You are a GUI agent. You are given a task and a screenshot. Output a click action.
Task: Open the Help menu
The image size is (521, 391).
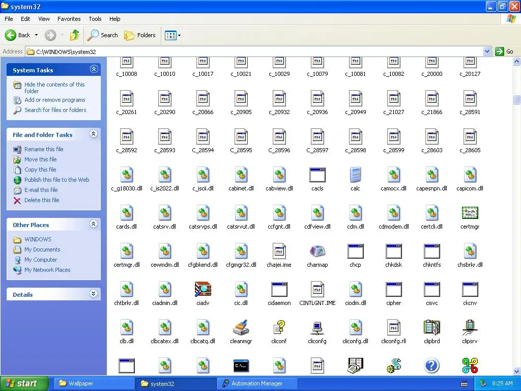click(x=115, y=19)
